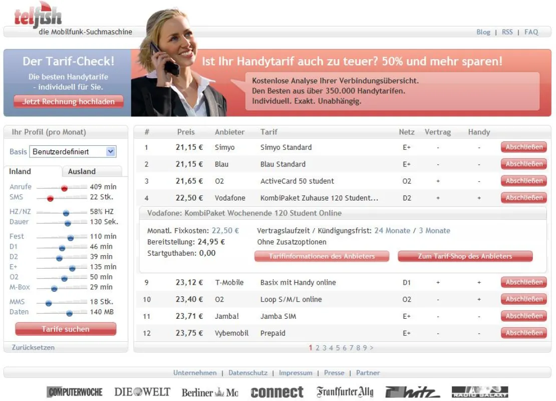556x401 pixels.
Task: Open the RSS feed link
Action: coord(507,32)
